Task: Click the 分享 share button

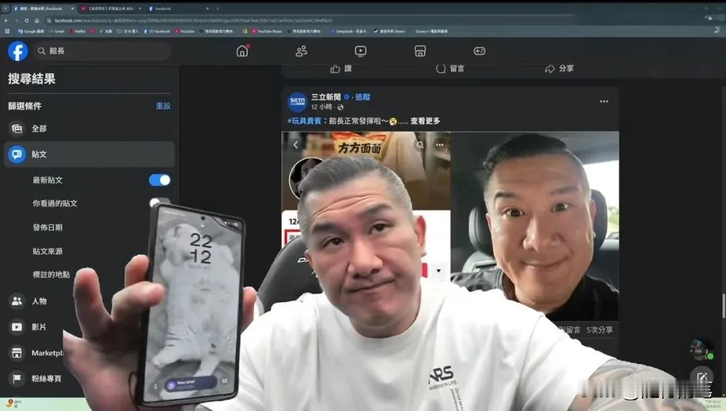Action: pyautogui.click(x=559, y=68)
